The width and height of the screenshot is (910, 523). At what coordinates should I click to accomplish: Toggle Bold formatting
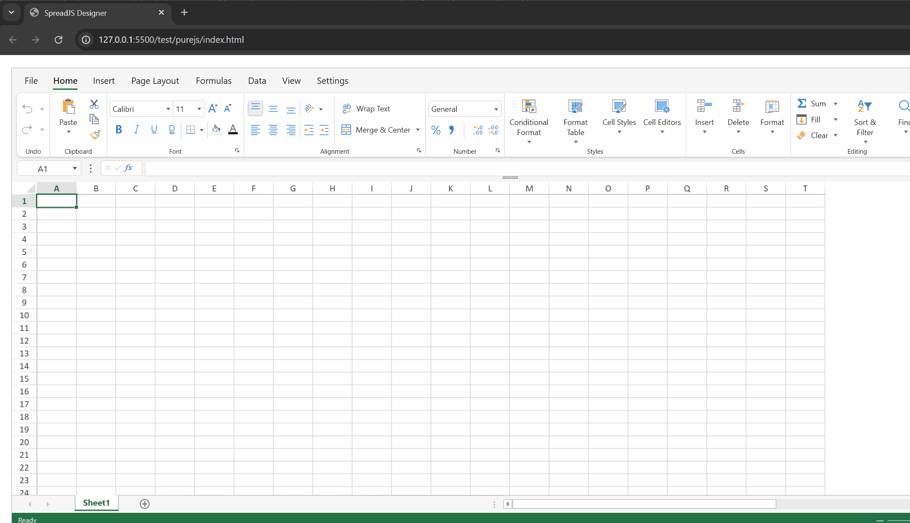(119, 130)
